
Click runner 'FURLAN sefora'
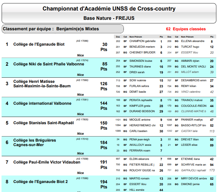point(139,86)
